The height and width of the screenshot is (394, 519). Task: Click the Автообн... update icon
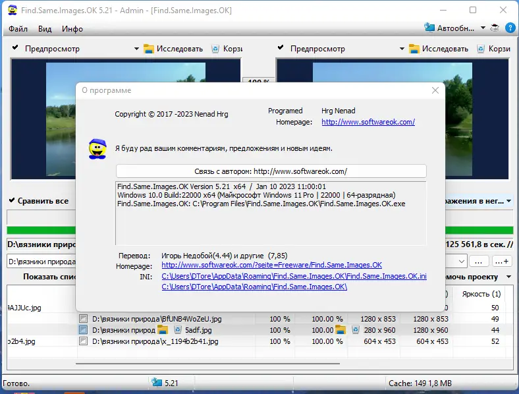tap(429, 28)
